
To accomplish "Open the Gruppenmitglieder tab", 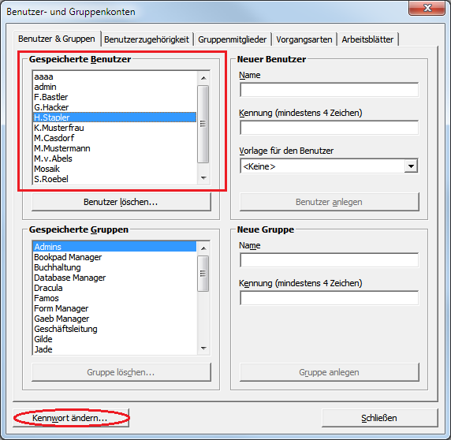I will click(232, 39).
